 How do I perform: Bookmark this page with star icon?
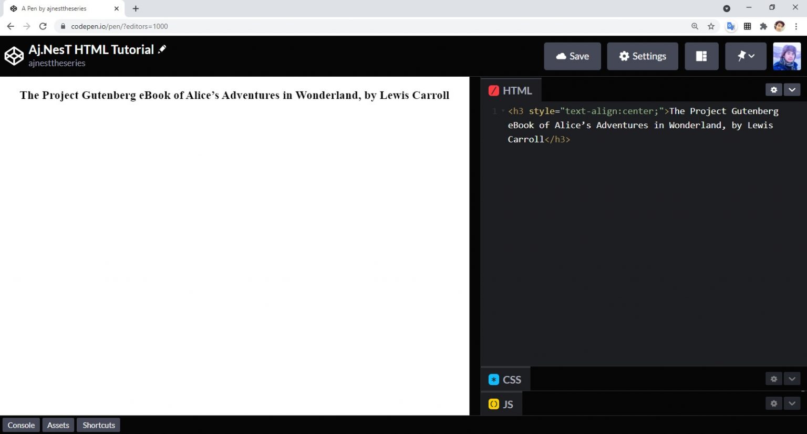coord(711,26)
